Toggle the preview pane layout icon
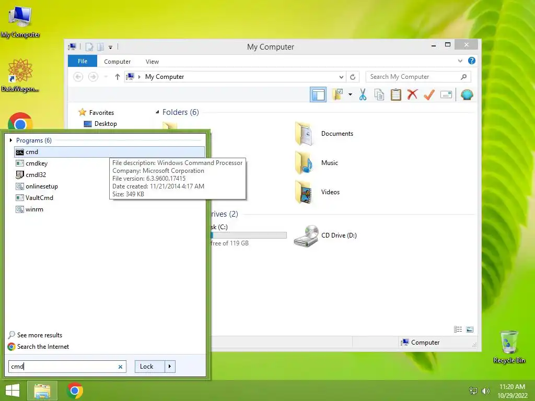 point(318,95)
